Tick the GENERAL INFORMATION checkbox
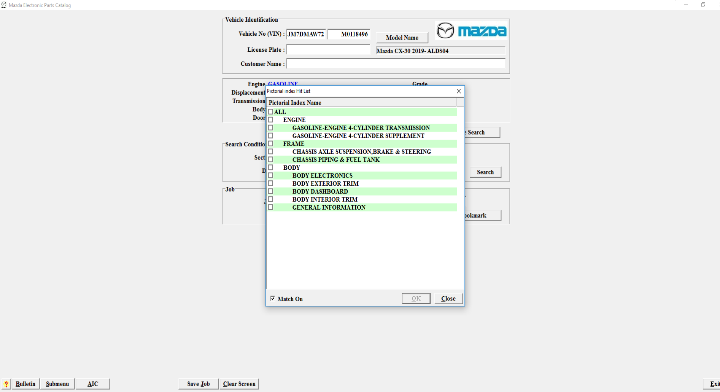 [271, 207]
